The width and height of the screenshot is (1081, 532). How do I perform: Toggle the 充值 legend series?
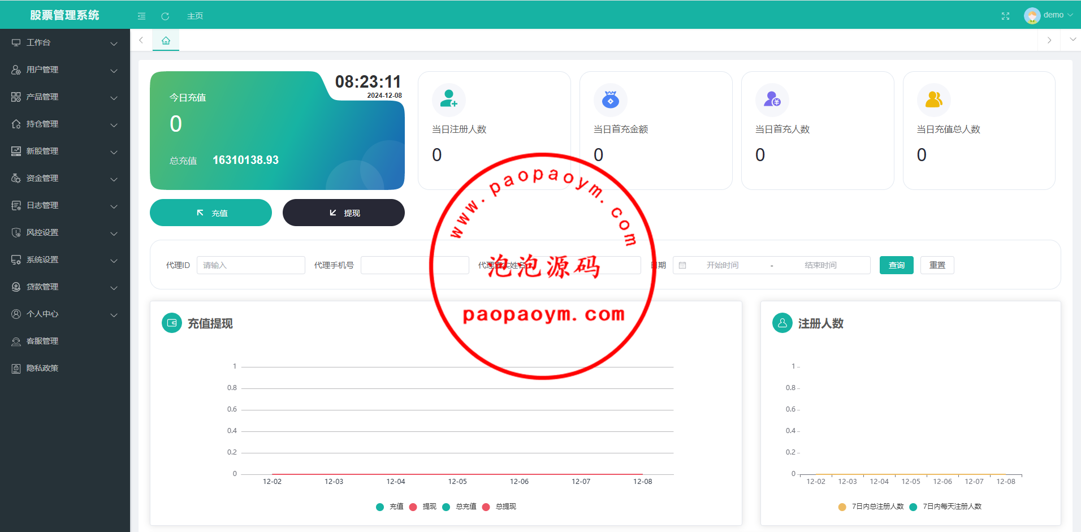coord(390,507)
